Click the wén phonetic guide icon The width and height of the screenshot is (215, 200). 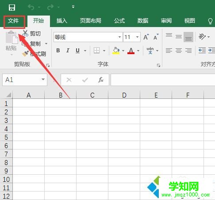tap(150, 51)
